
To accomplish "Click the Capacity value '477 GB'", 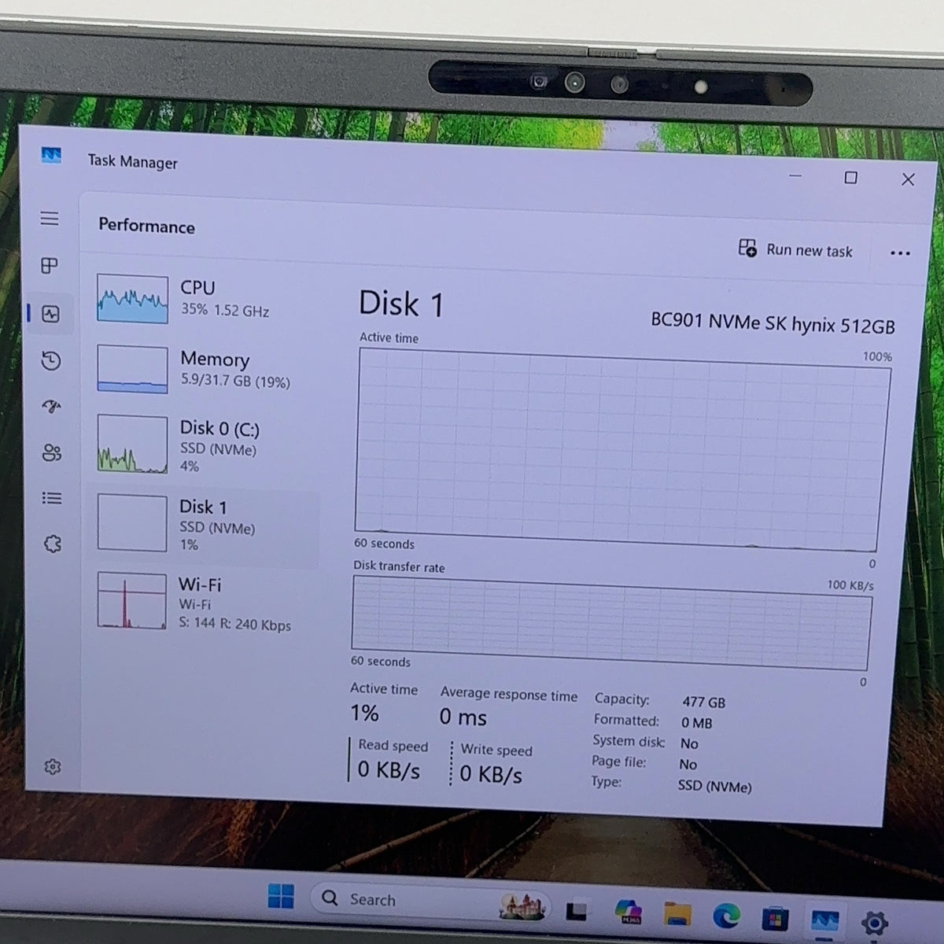I will pos(704,702).
